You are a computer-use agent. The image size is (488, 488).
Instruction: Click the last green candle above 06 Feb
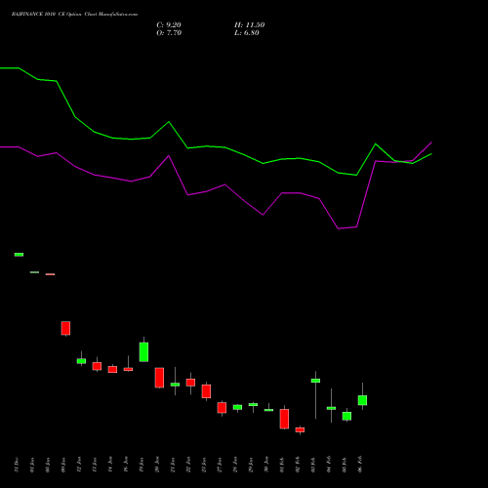[x=362, y=400]
